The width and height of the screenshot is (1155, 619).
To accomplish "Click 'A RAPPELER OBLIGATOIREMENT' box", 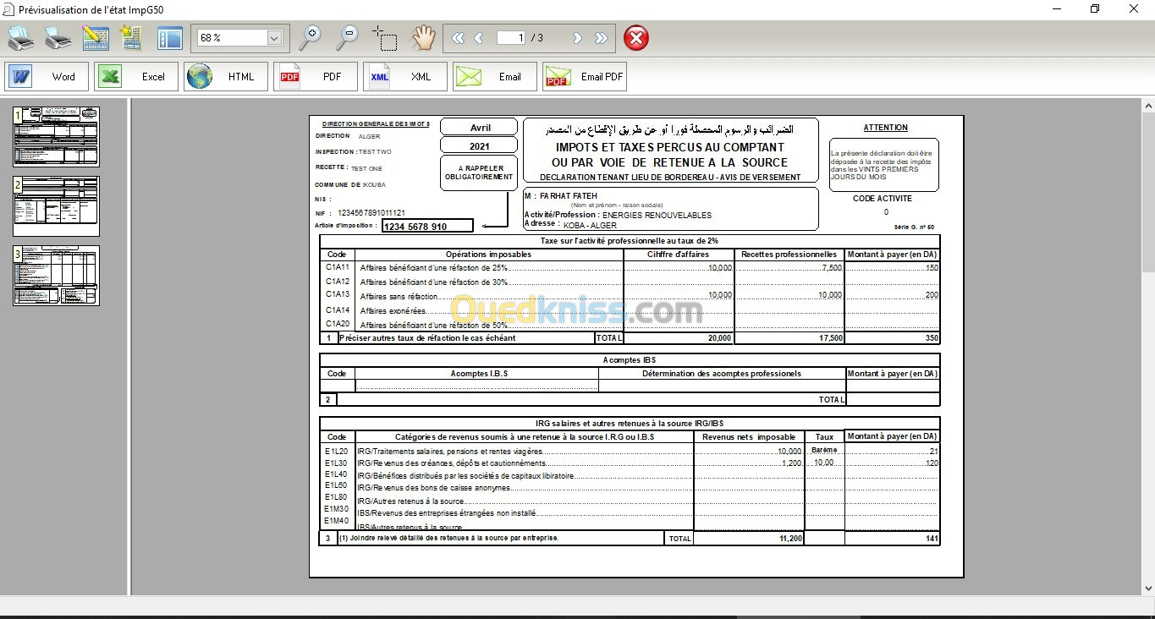I will [480, 173].
